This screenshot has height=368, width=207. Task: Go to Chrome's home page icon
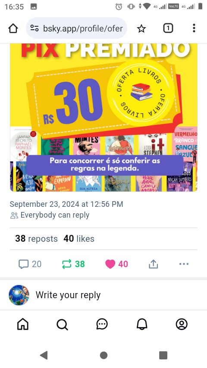click(x=13, y=28)
